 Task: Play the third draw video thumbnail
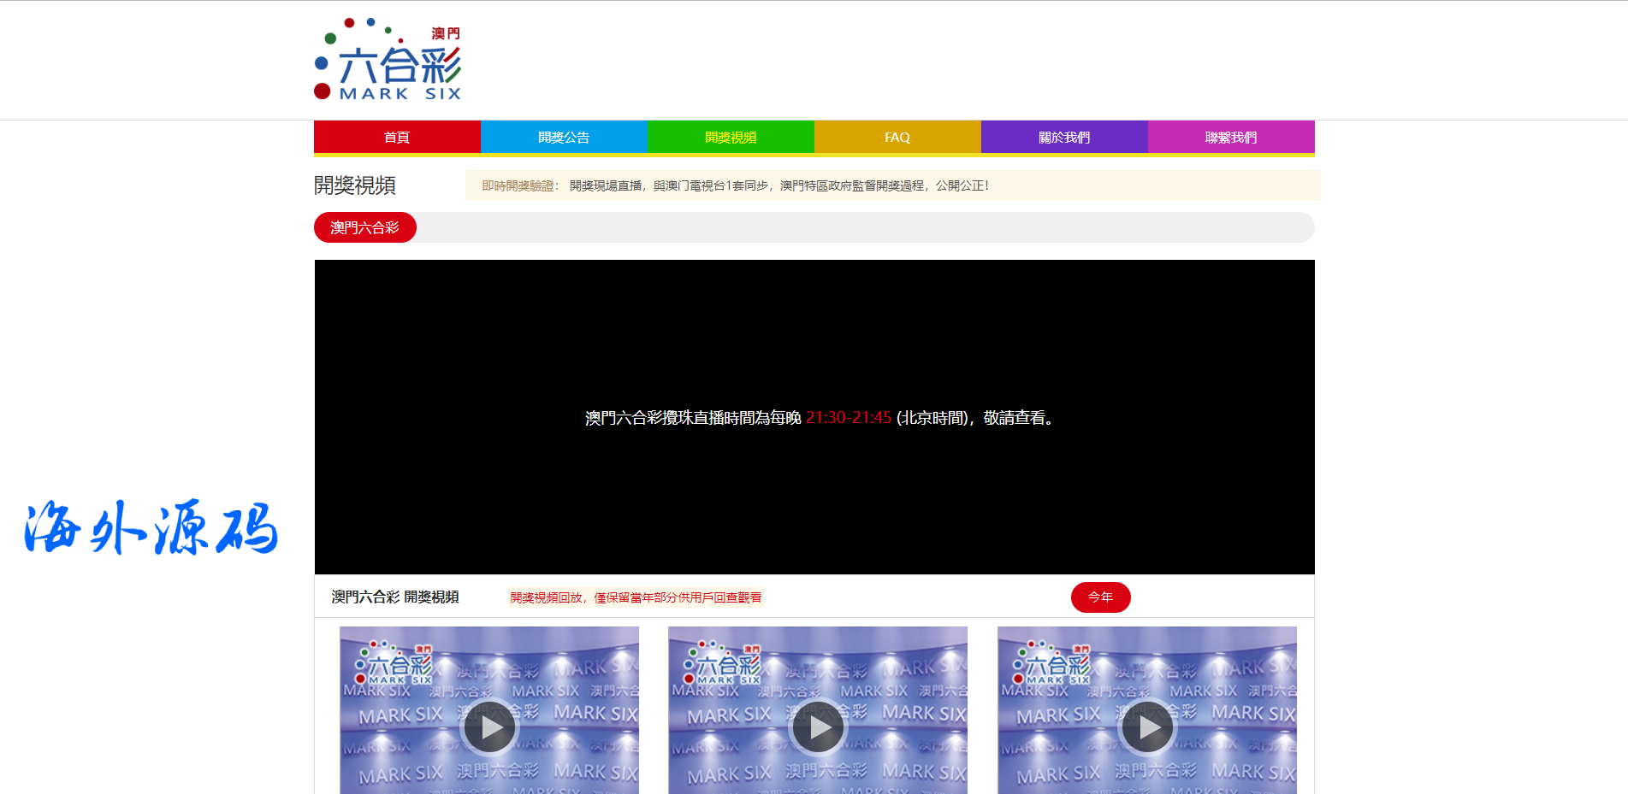1147,727
